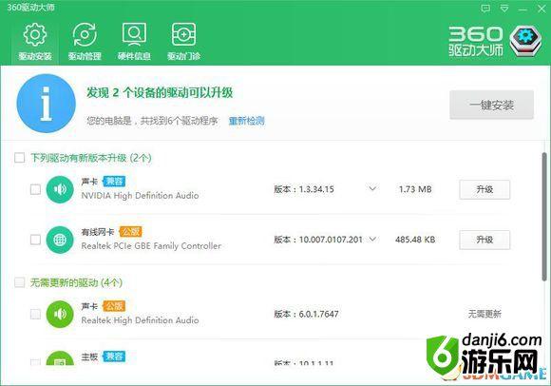The width and height of the screenshot is (551, 386).
Task: Click the 公版 badge on 有线网卡
Action: pos(130,232)
